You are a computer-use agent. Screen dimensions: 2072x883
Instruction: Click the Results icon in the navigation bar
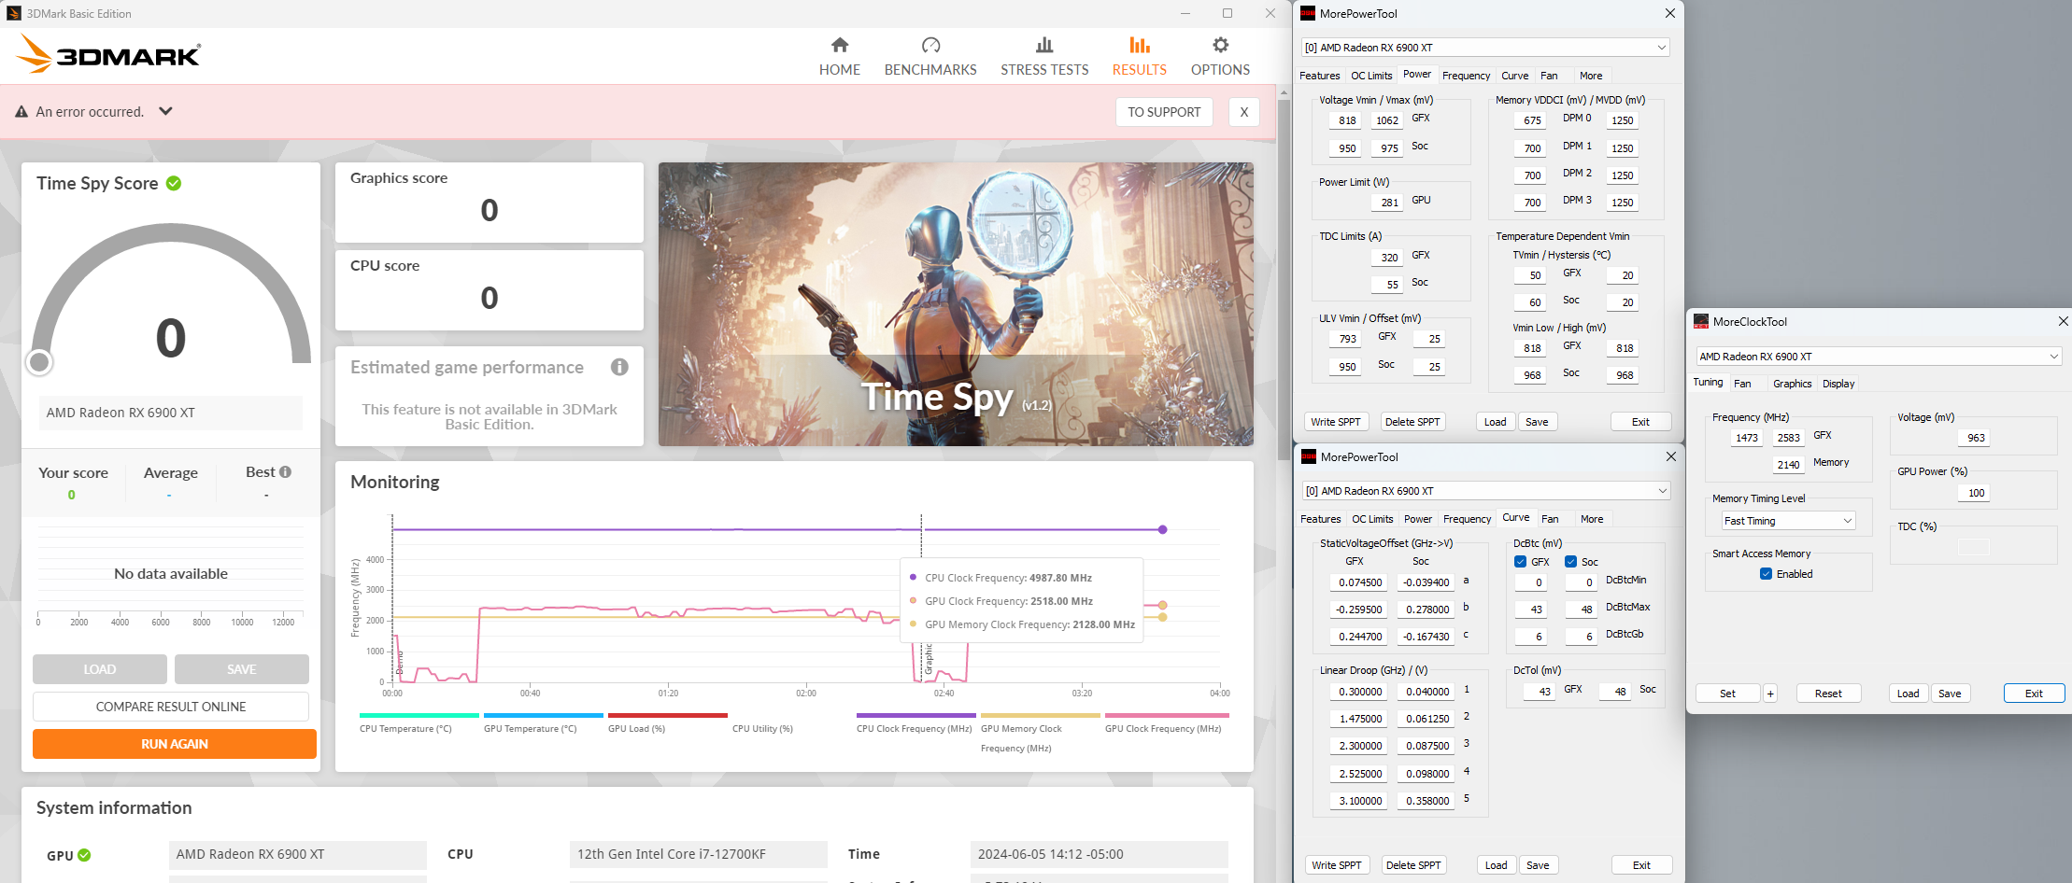pos(1139,53)
